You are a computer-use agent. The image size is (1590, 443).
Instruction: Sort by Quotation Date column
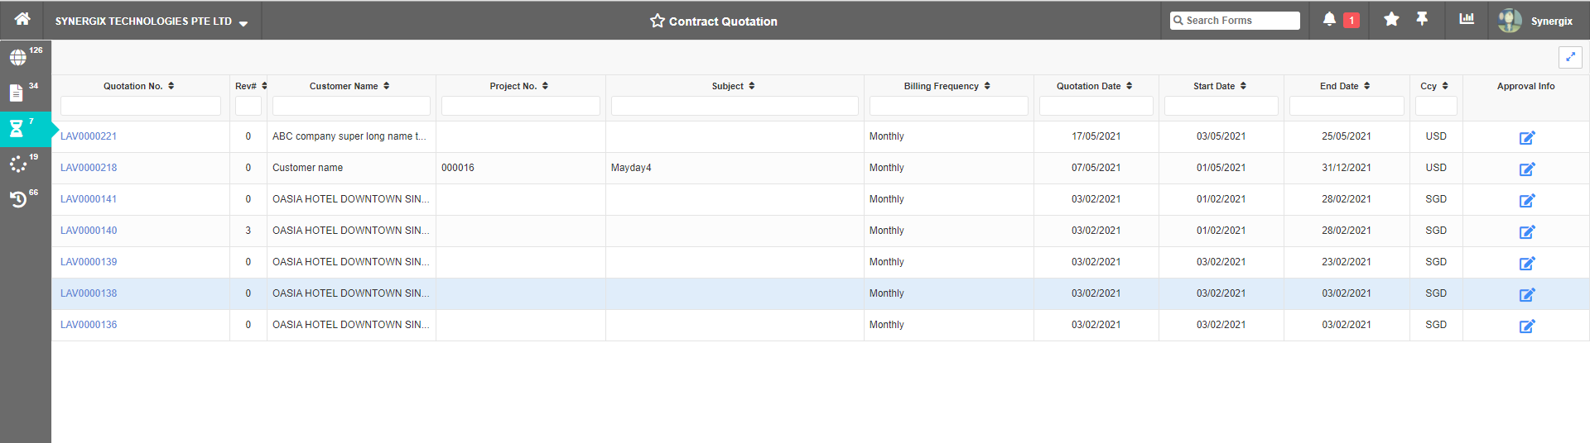coord(1129,86)
